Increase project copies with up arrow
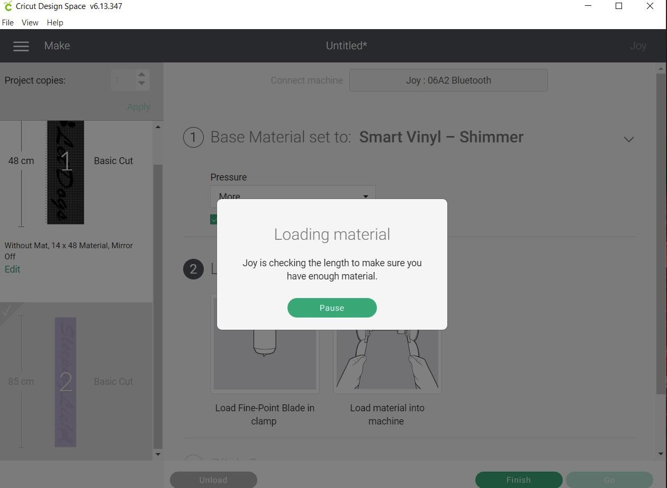This screenshot has width=667, height=488. pos(141,75)
